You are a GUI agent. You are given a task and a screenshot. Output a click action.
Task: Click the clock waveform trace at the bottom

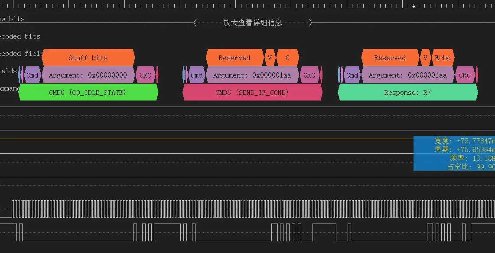coord(173,208)
